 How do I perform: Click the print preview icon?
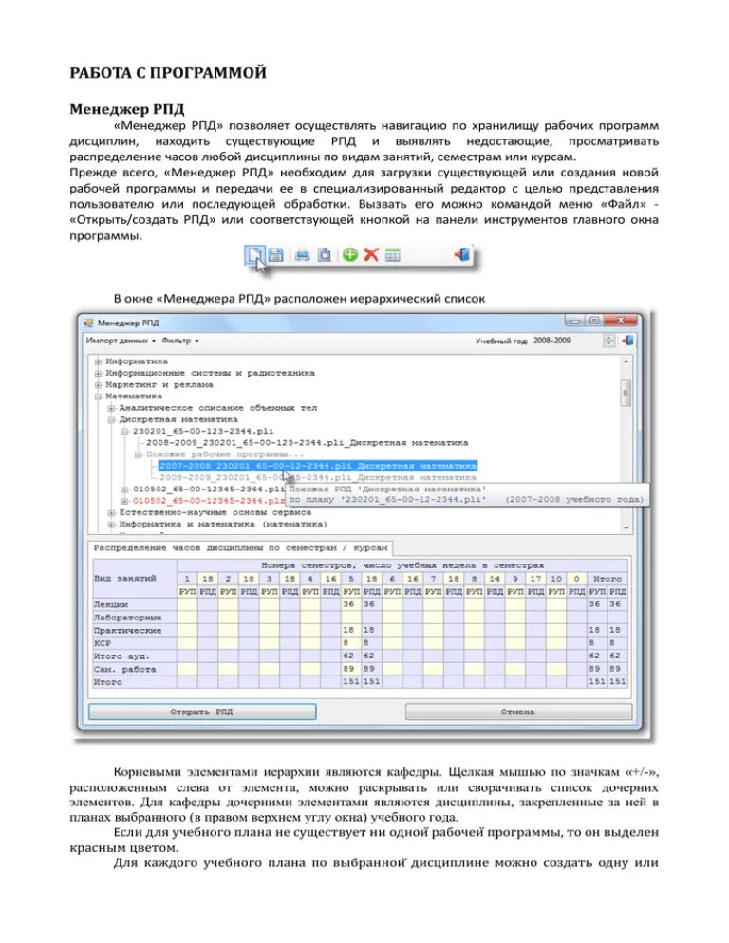click(324, 255)
